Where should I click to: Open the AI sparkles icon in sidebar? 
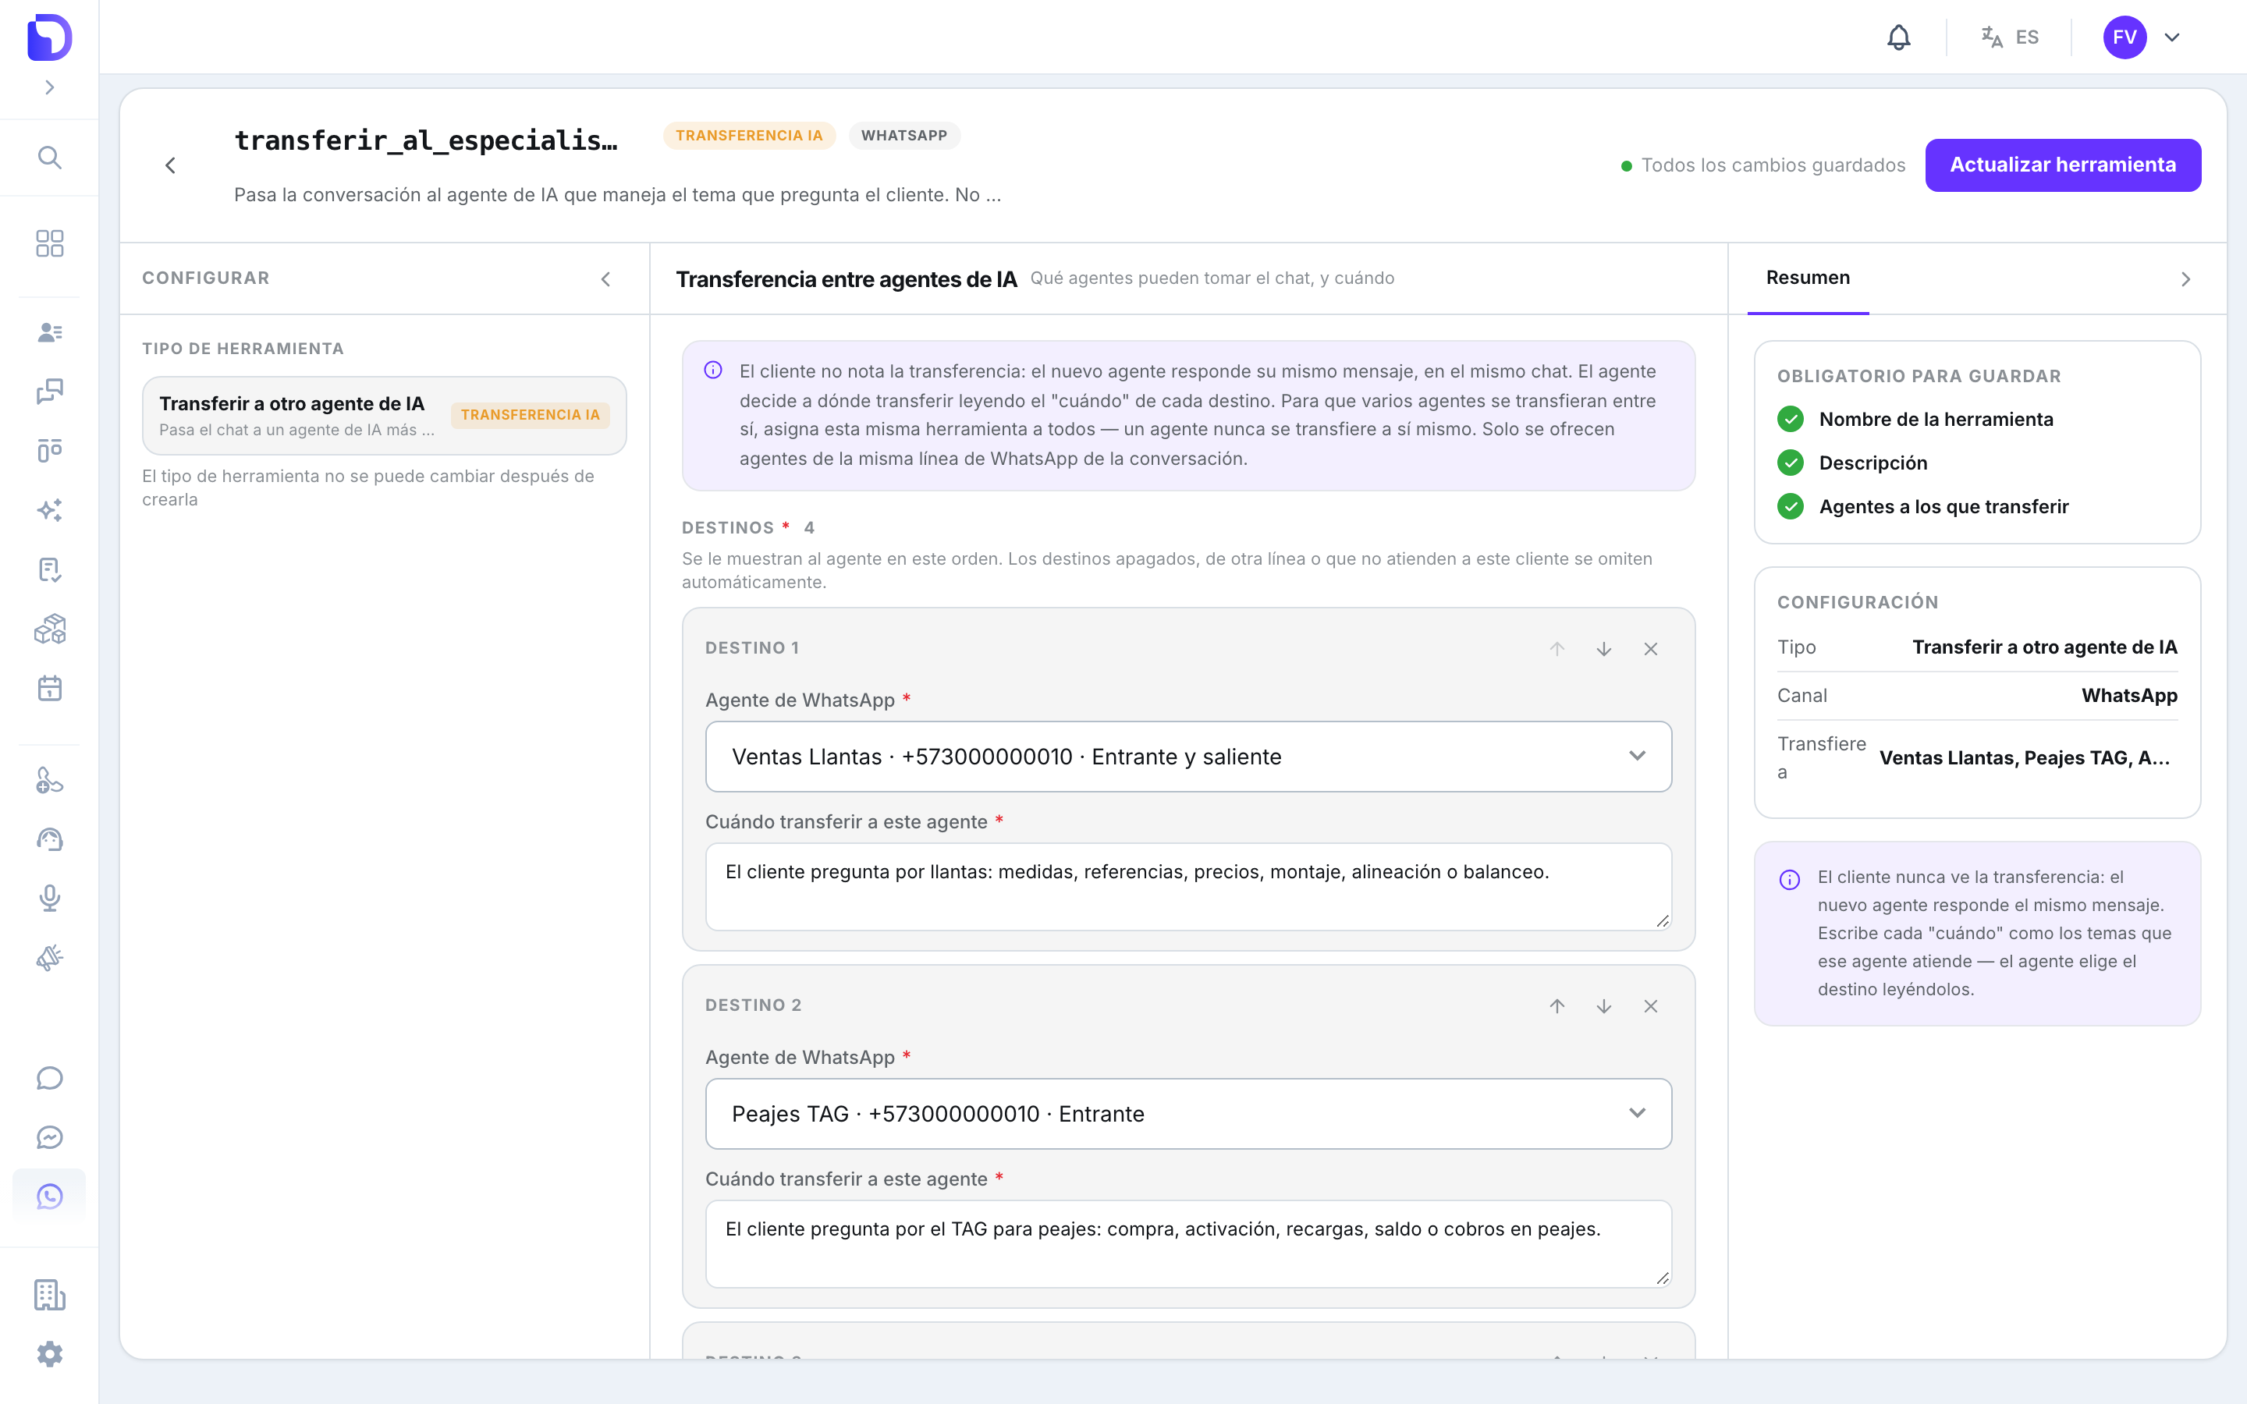point(49,510)
